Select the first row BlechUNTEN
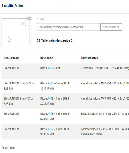The image size is (129, 153). 65,71
